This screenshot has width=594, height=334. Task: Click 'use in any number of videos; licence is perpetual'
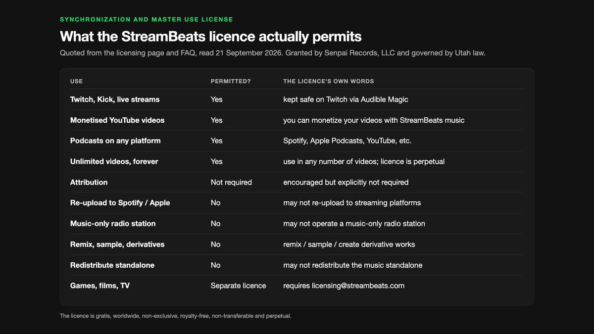tap(364, 162)
